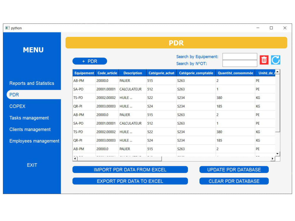Select first 20003.00003 code cell
Screen dimensions: 295x221
pos(107,106)
